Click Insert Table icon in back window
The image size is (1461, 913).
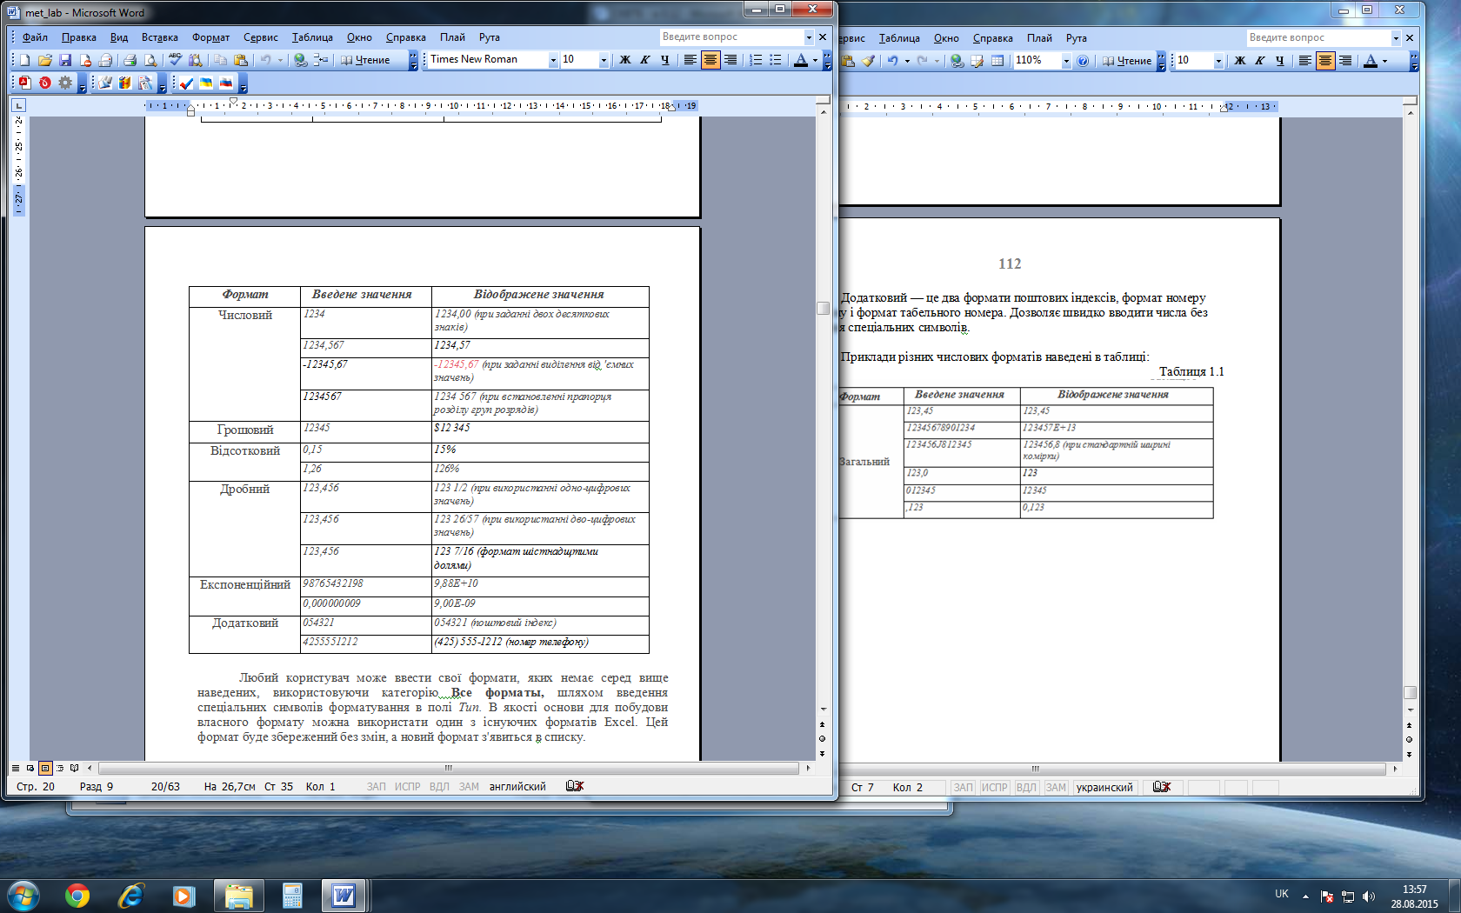(997, 61)
